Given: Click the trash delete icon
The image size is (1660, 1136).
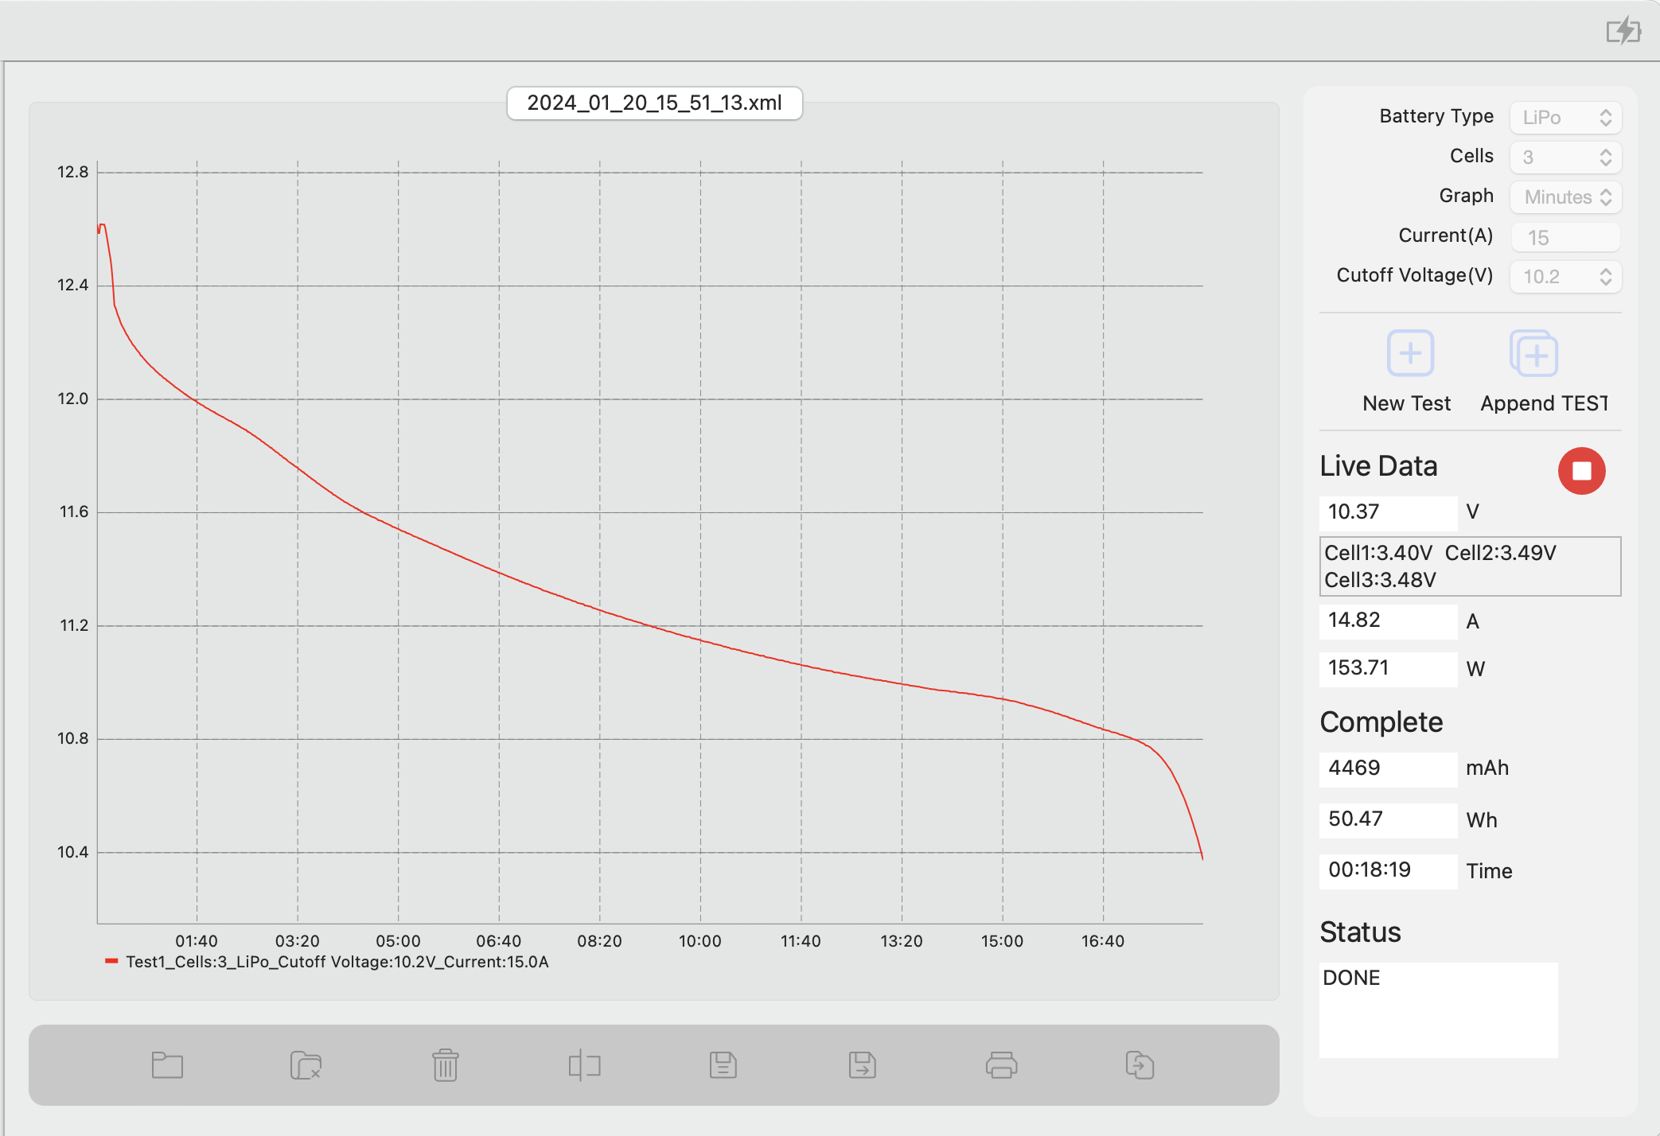Looking at the screenshot, I should [445, 1065].
